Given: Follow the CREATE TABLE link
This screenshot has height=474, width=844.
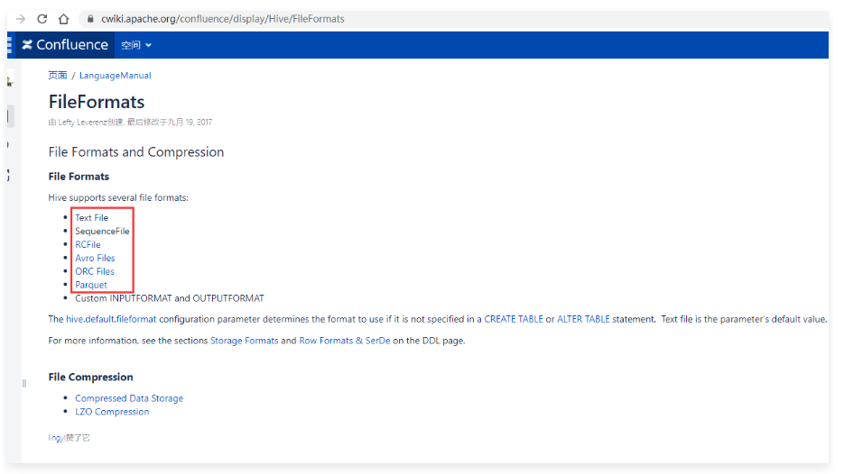Looking at the screenshot, I should click(514, 319).
